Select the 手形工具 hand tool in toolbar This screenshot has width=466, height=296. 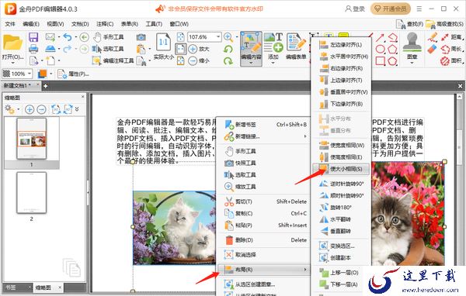(108, 37)
